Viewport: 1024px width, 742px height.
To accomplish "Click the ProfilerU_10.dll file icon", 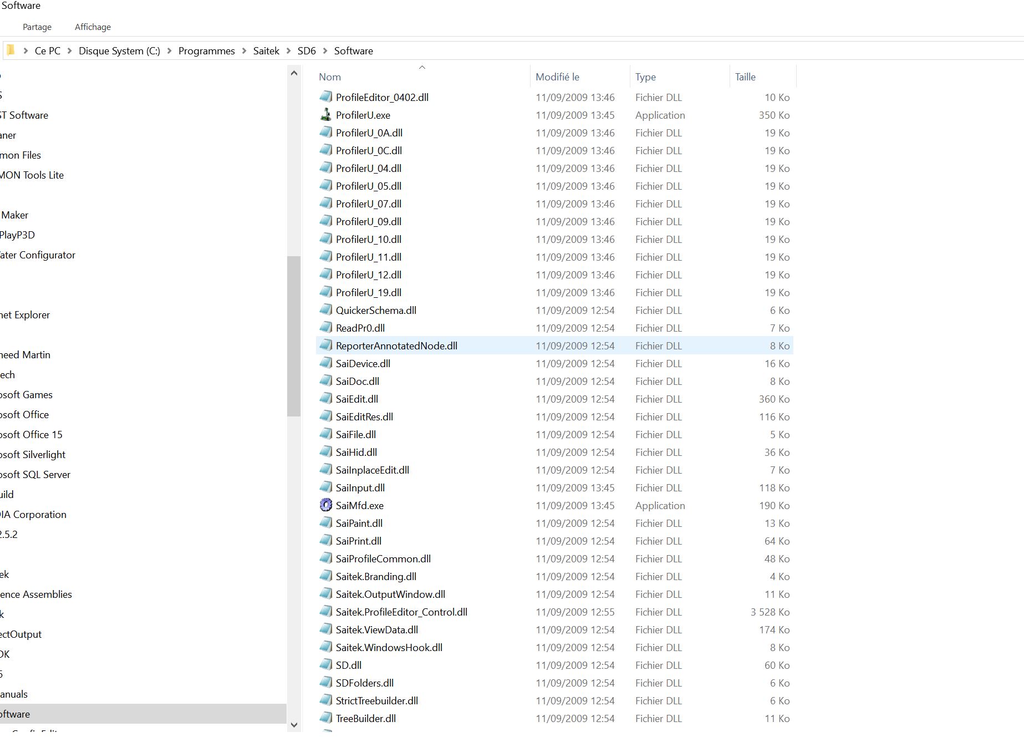I will pos(326,239).
